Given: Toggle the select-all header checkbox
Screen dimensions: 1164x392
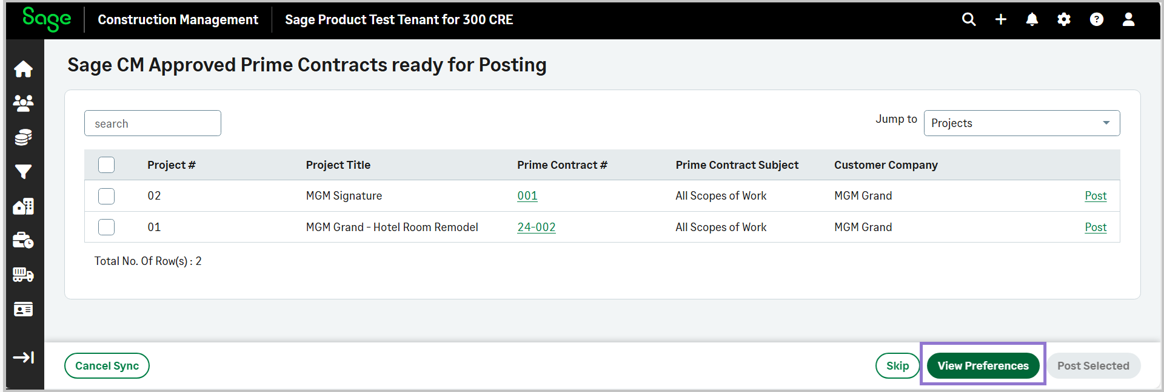Looking at the screenshot, I should (106, 165).
